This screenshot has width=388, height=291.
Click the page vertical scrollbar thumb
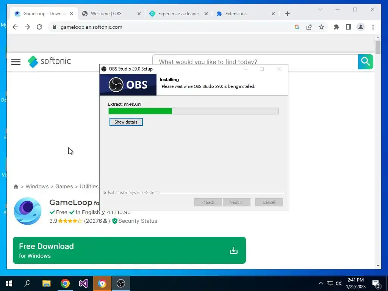[378, 47]
